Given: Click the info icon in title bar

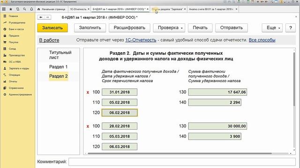Looking at the screenshot, I should pos(281,2).
